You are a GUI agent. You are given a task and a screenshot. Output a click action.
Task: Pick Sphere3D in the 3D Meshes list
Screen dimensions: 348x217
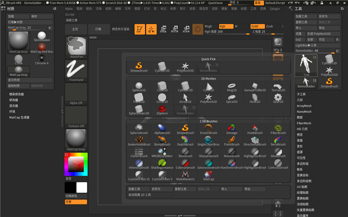pos(139,87)
